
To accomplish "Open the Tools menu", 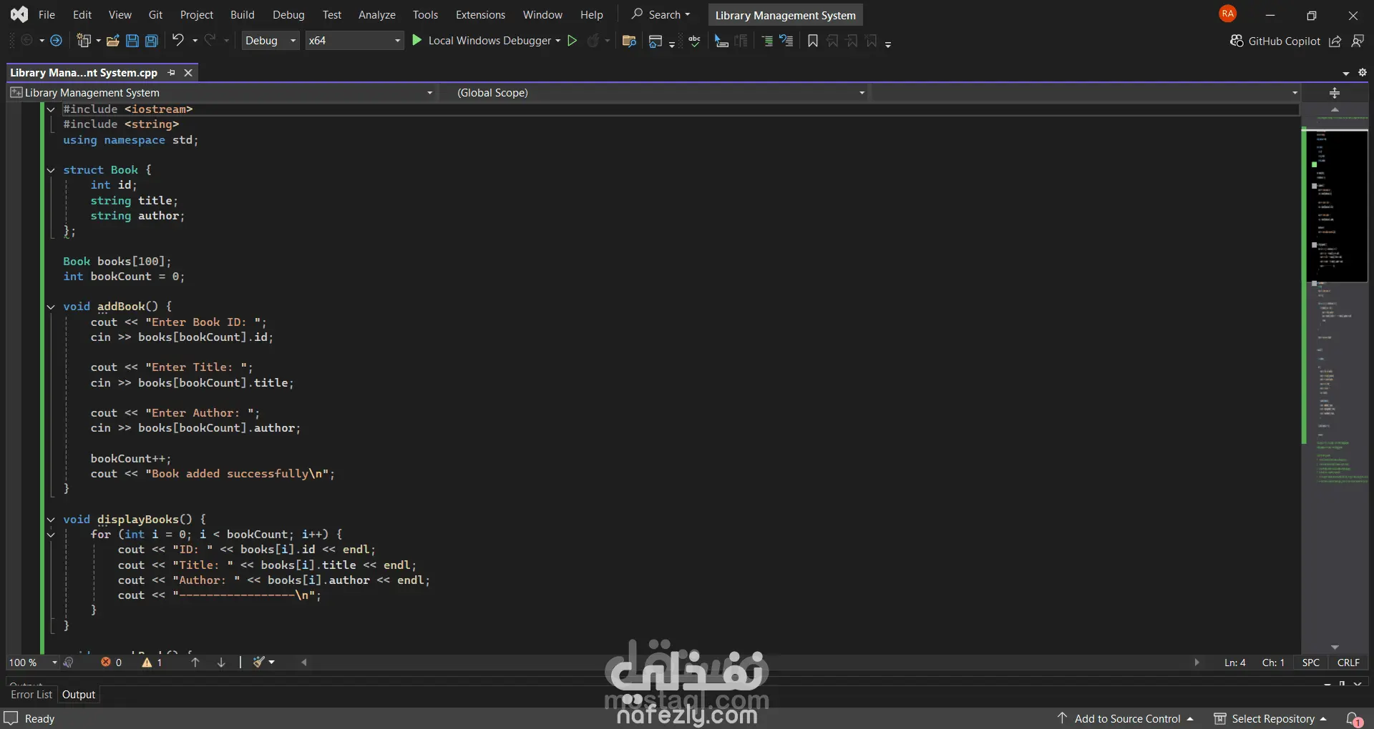I will tap(425, 15).
